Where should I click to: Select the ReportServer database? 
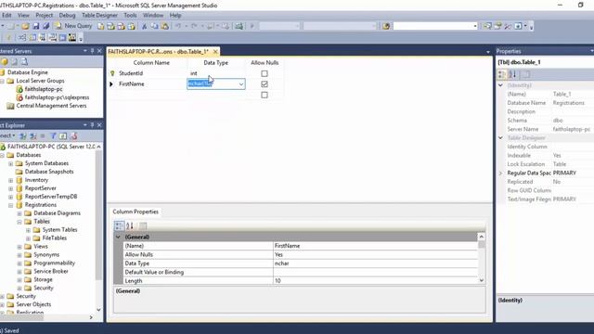coord(41,188)
